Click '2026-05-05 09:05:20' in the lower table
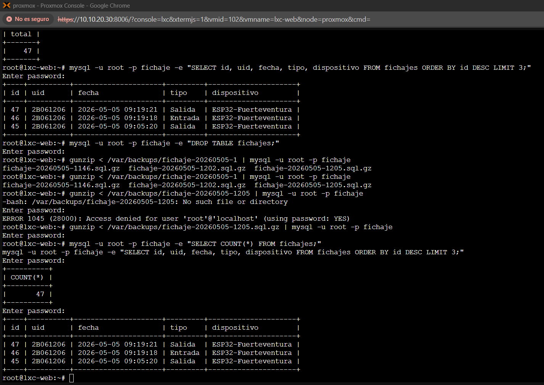 [117, 361]
